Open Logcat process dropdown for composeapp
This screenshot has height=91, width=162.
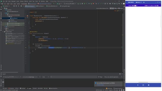31,77
